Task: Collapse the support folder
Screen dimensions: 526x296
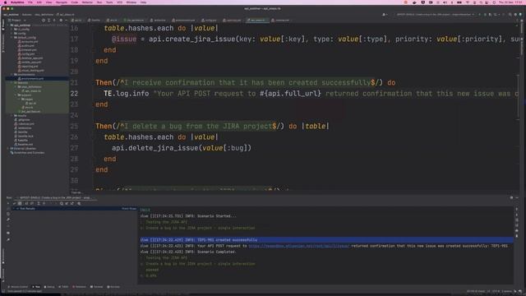Action: 16,95
